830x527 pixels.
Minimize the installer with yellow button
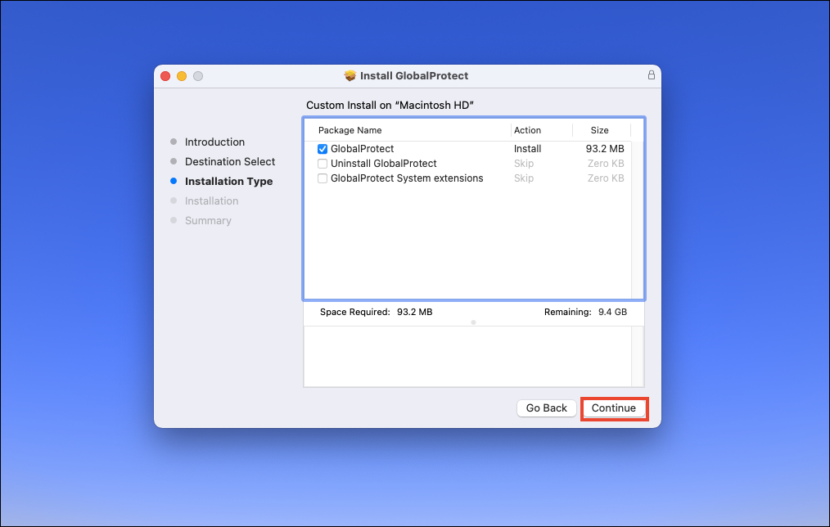click(x=182, y=76)
